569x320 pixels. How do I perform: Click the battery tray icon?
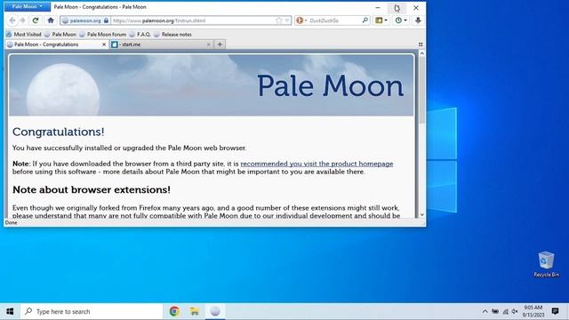[495, 311]
